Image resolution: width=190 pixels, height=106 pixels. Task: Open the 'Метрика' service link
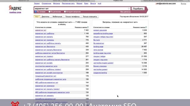tap(56, 4)
